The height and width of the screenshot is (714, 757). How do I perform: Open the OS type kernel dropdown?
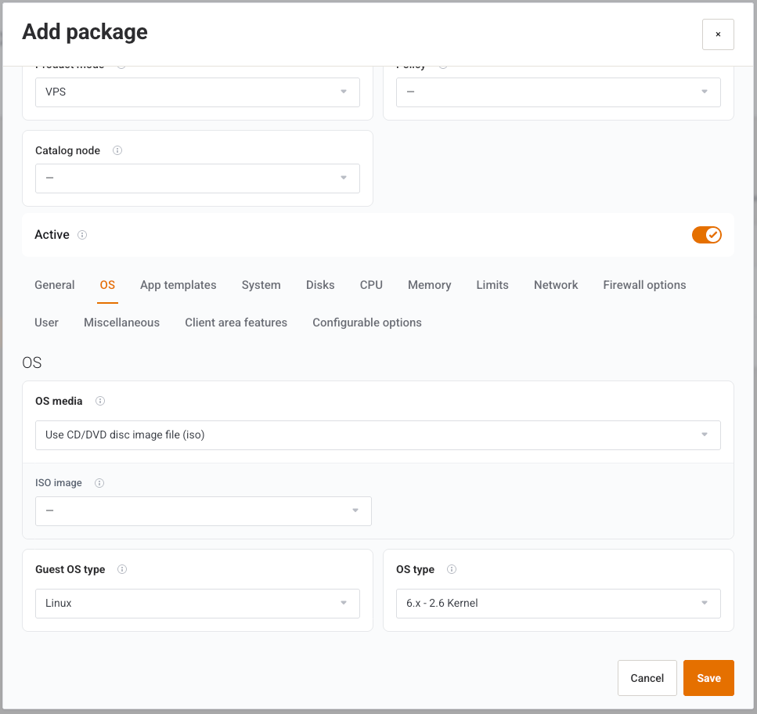558,604
